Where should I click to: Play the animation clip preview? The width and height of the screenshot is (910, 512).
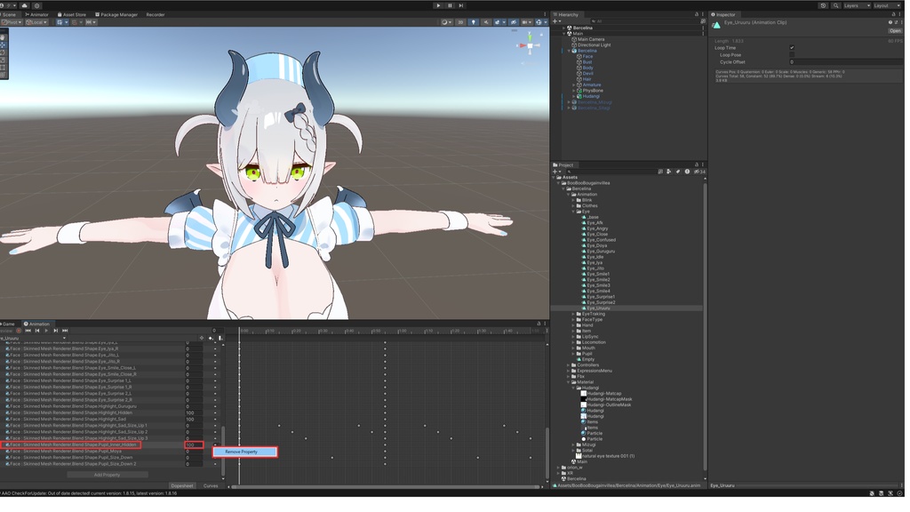click(46, 331)
